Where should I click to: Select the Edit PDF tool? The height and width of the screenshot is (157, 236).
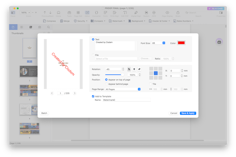tap(125, 12)
